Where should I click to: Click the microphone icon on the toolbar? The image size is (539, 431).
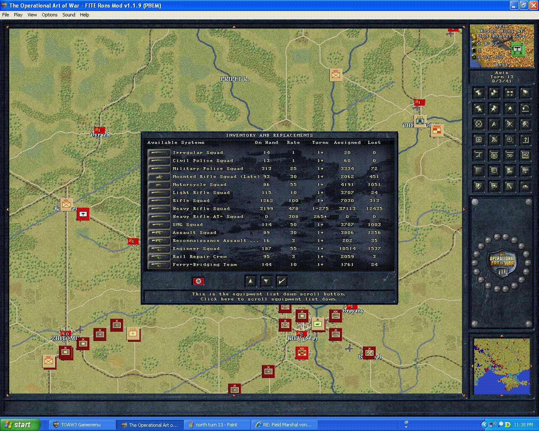[x=478, y=186]
